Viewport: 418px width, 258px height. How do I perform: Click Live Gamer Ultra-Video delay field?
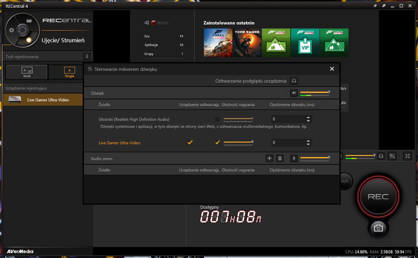pyautogui.click(x=288, y=143)
